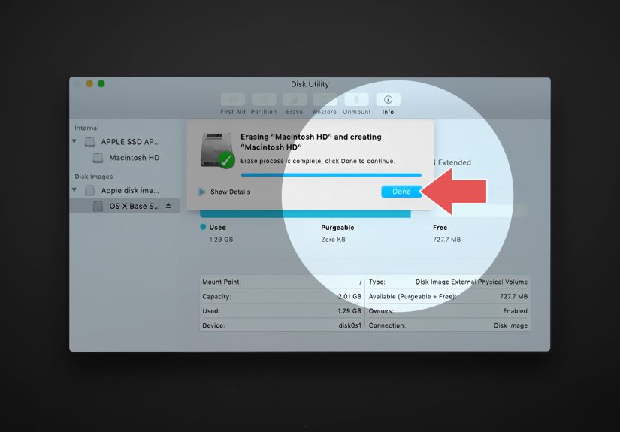Screen dimensions: 620x432
Task: Collapse the Apple disk image tree
Action: 74,190
